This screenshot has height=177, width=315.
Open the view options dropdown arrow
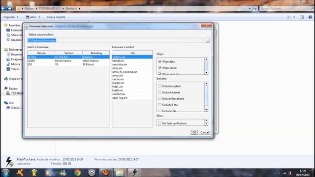tap(294, 17)
